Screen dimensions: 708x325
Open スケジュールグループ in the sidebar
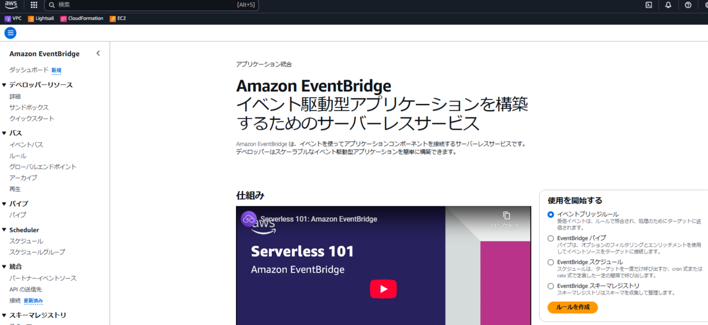pos(37,252)
